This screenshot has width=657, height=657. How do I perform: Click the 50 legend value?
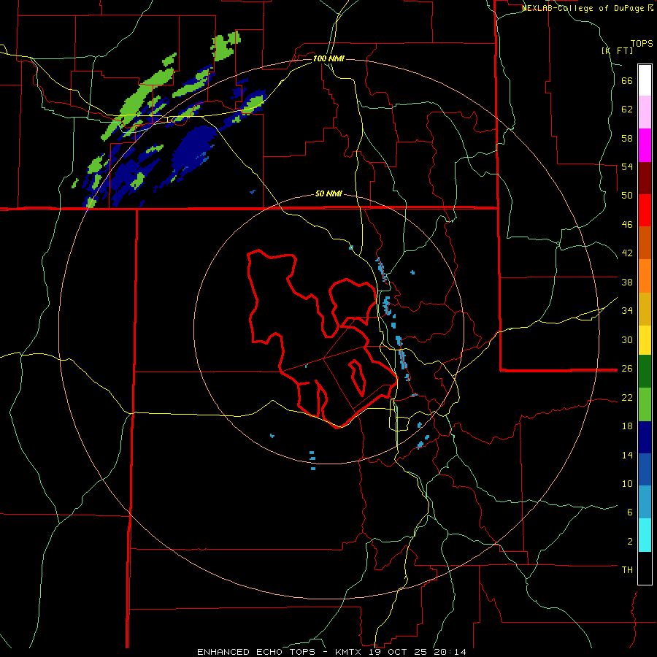coord(627,196)
